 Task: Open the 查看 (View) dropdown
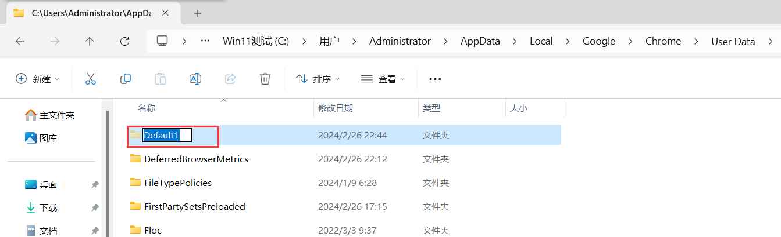tap(383, 79)
